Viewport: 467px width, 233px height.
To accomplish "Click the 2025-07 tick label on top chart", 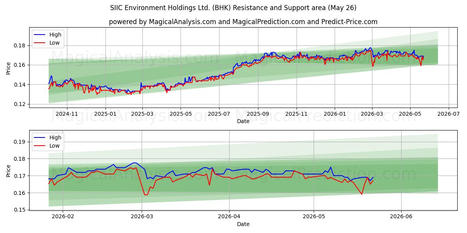I will [x=219, y=114].
